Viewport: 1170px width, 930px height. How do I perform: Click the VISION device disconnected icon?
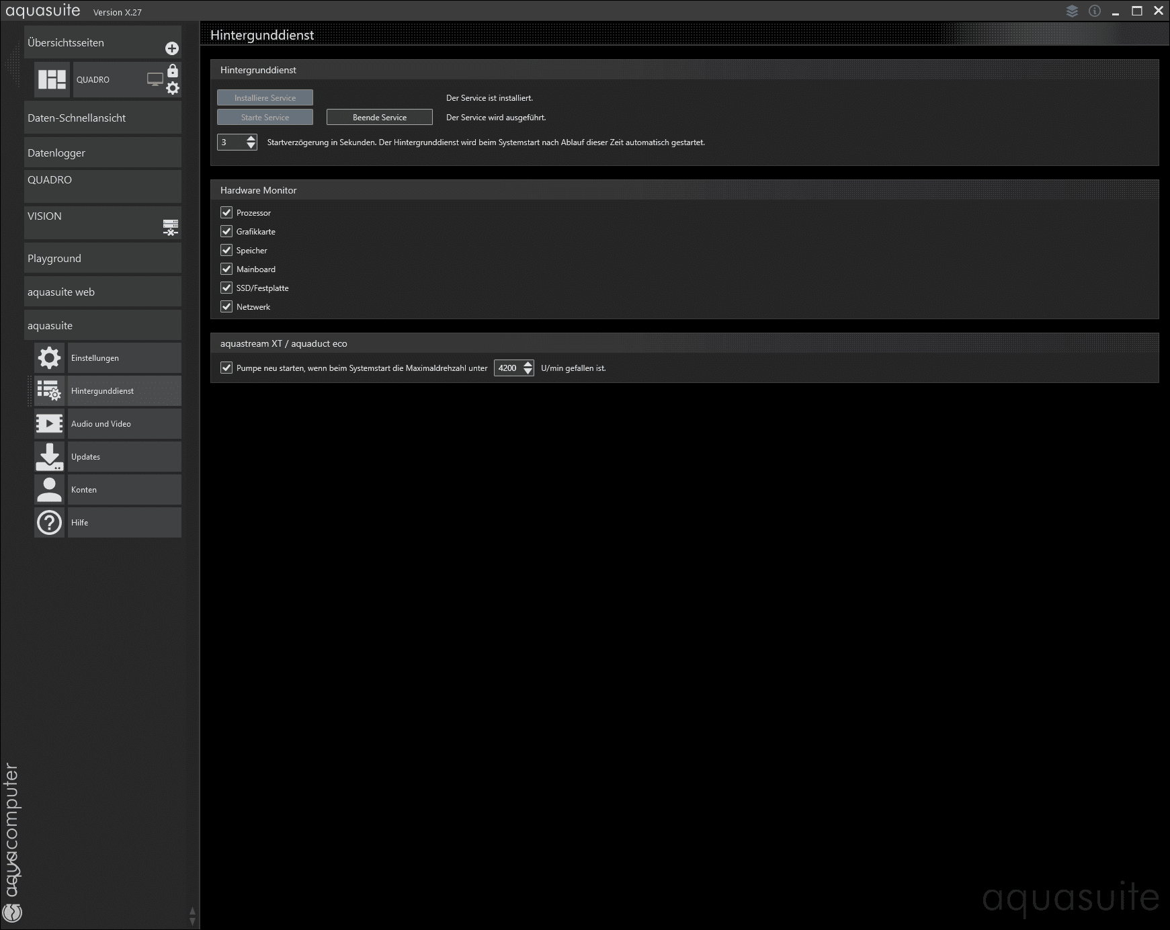[171, 228]
